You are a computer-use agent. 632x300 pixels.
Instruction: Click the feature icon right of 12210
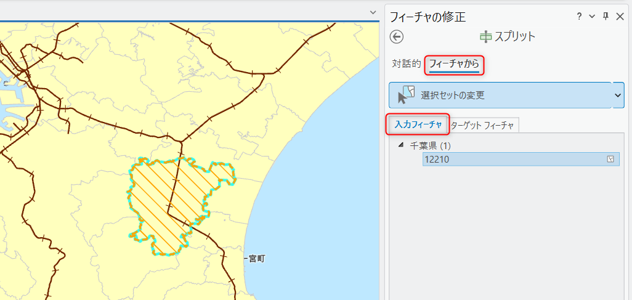pos(610,159)
